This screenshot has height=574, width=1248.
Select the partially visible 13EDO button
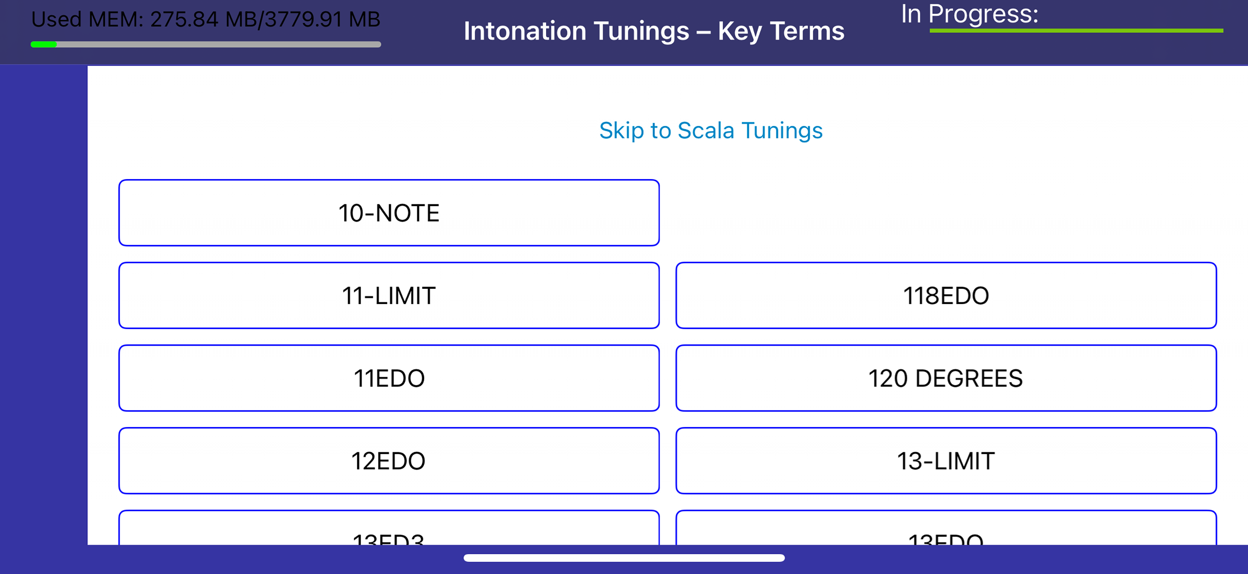(946, 528)
